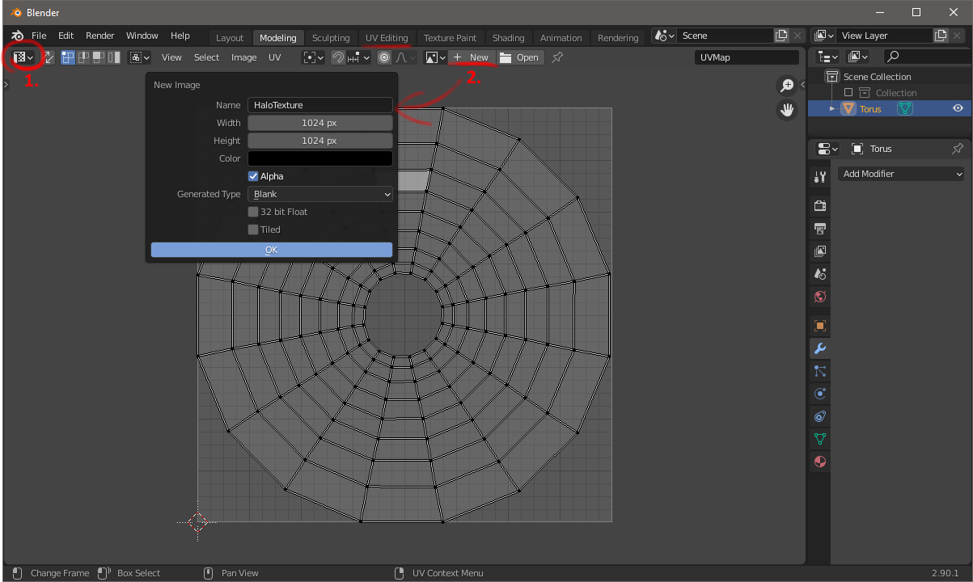
Task: Uncheck the Alpha checkbox
Action: tap(253, 176)
